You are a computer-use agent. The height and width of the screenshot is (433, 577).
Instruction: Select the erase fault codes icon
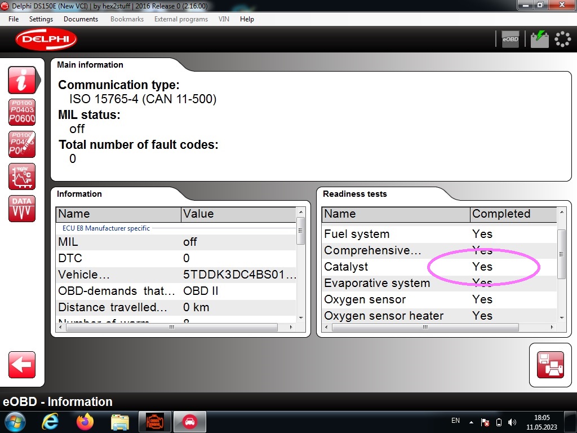22,144
